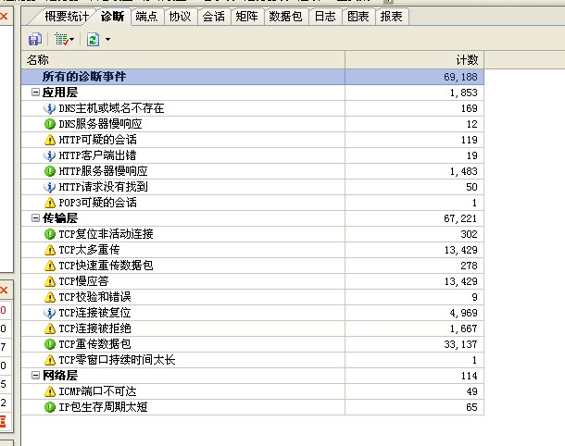
Task: Select the HTTP服务器慢响应 event
Action: pyautogui.click(x=103, y=171)
